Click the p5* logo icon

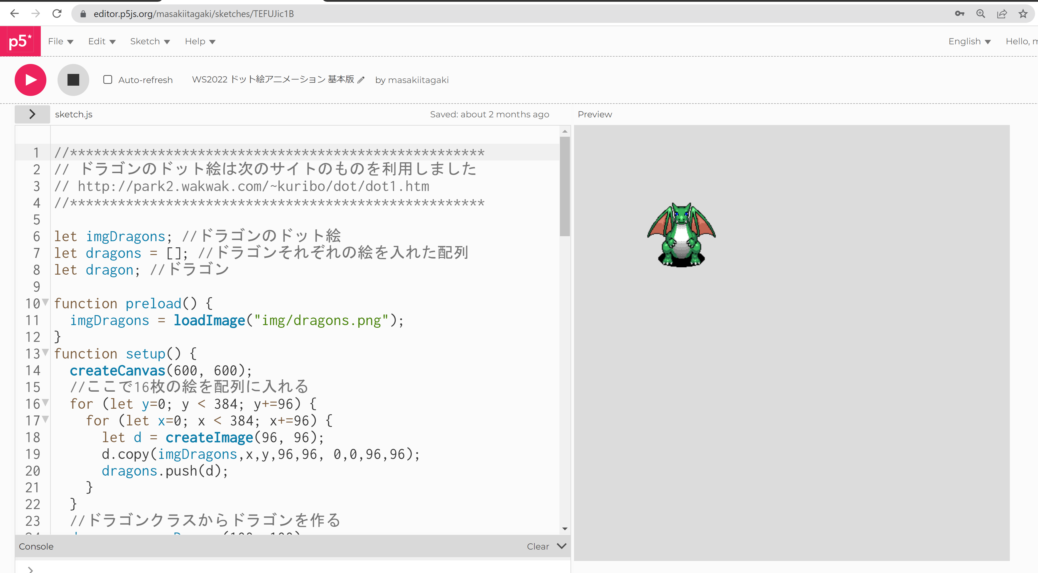(x=20, y=41)
